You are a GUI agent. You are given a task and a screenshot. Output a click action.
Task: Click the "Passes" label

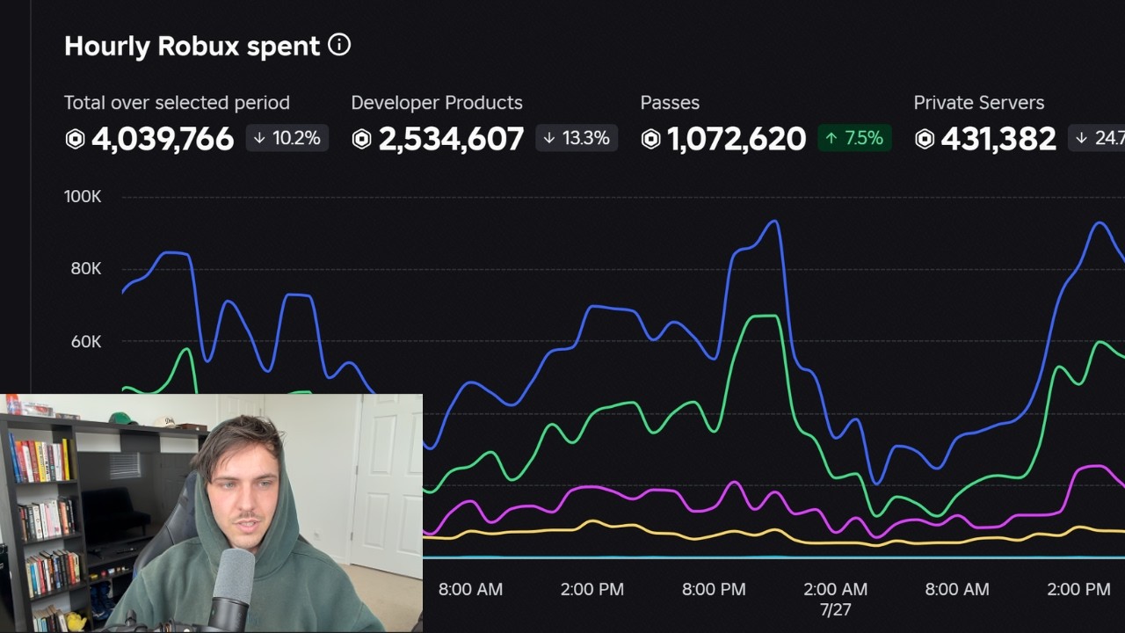[x=670, y=103]
